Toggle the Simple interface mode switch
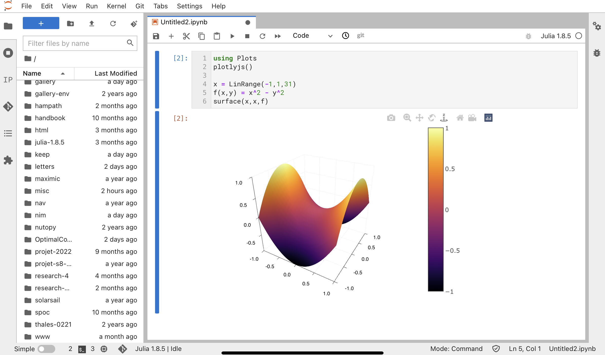 (46, 349)
